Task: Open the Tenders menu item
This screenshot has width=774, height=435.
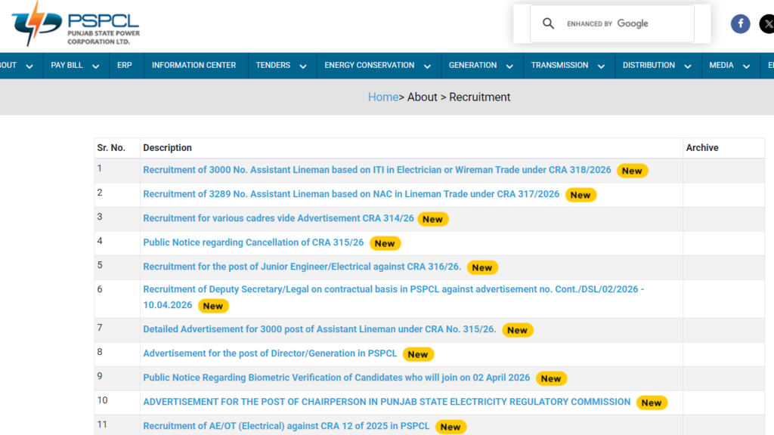Action: pyautogui.click(x=273, y=65)
